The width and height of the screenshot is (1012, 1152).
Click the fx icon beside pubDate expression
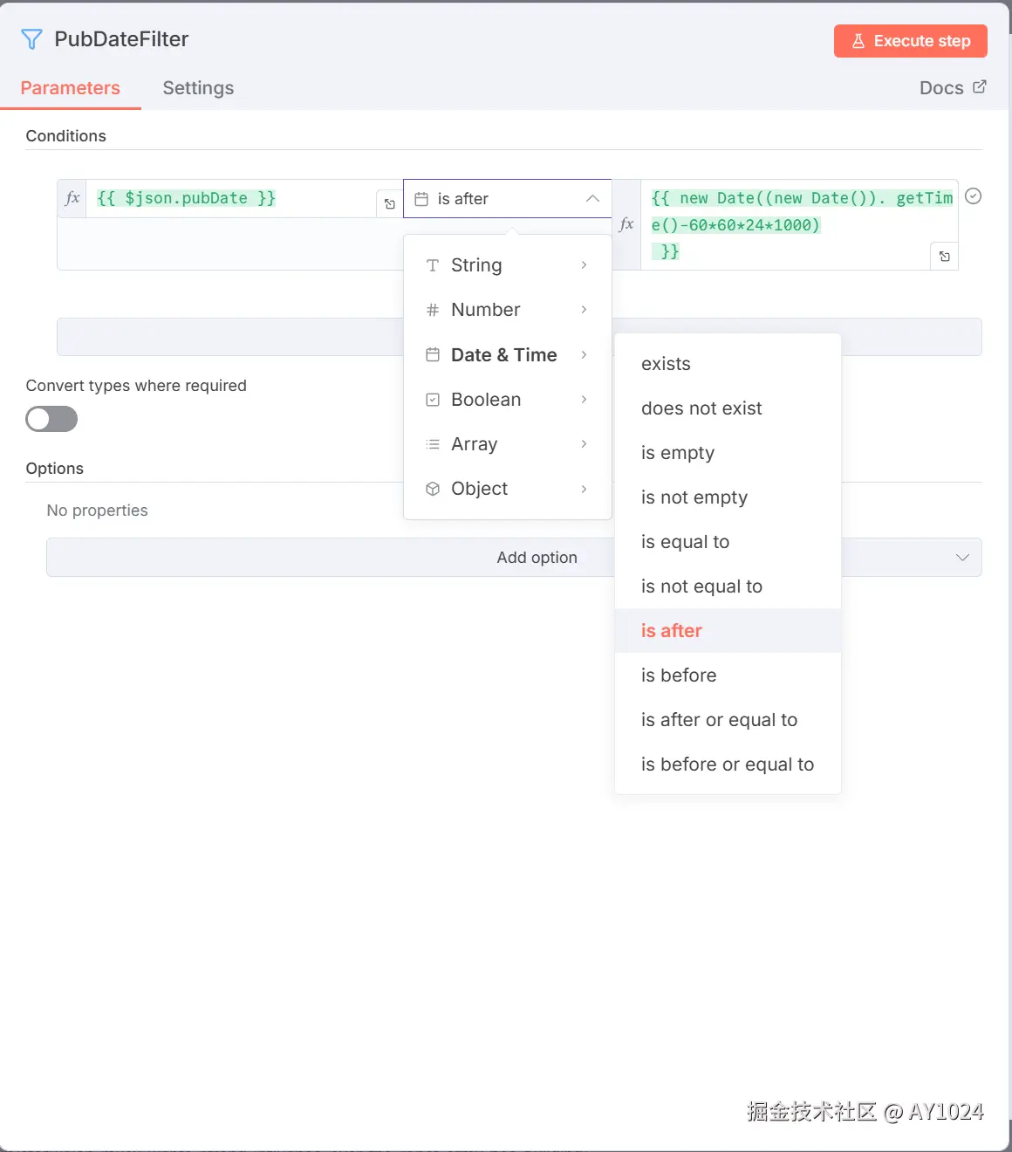[x=72, y=198]
